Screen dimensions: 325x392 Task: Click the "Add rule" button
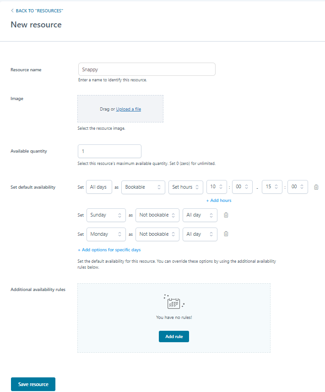pyautogui.click(x=174, y=336)
